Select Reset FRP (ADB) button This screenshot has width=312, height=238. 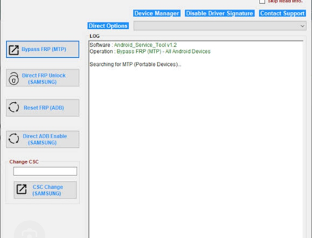tap(43, 107)
